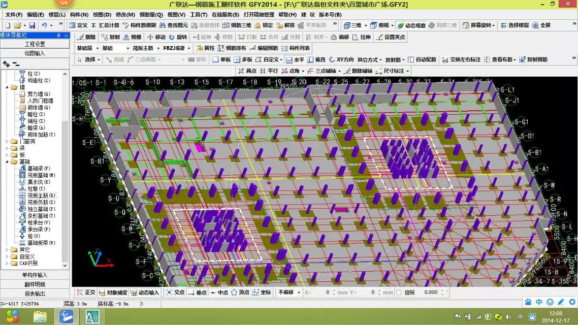Choose XY方向 rebar layout
Viewport: 578px width, 325px height.
(x=341, y=60)
